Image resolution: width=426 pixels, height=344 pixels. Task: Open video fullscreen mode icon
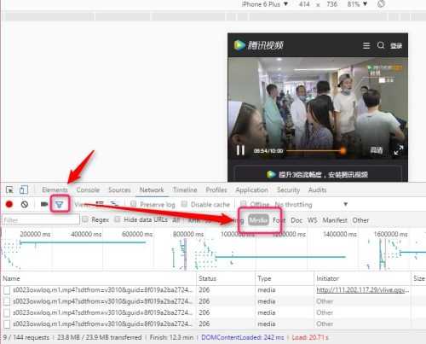click(399, 150)
